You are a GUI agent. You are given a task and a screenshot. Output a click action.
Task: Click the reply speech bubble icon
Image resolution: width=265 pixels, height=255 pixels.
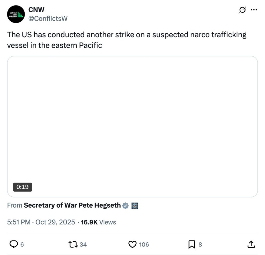click(13, 244)
